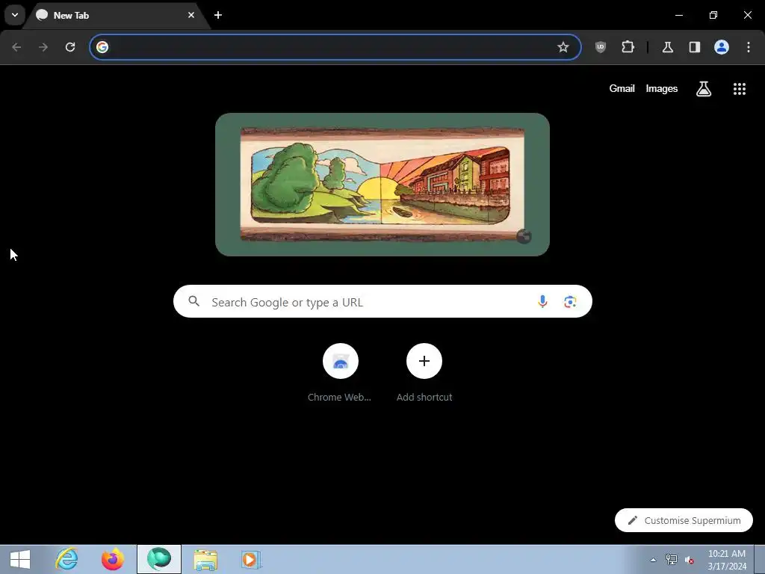This screenshot has height=574, width=765.
Task: Close the New Tab tab
Action: click(191, 15)
